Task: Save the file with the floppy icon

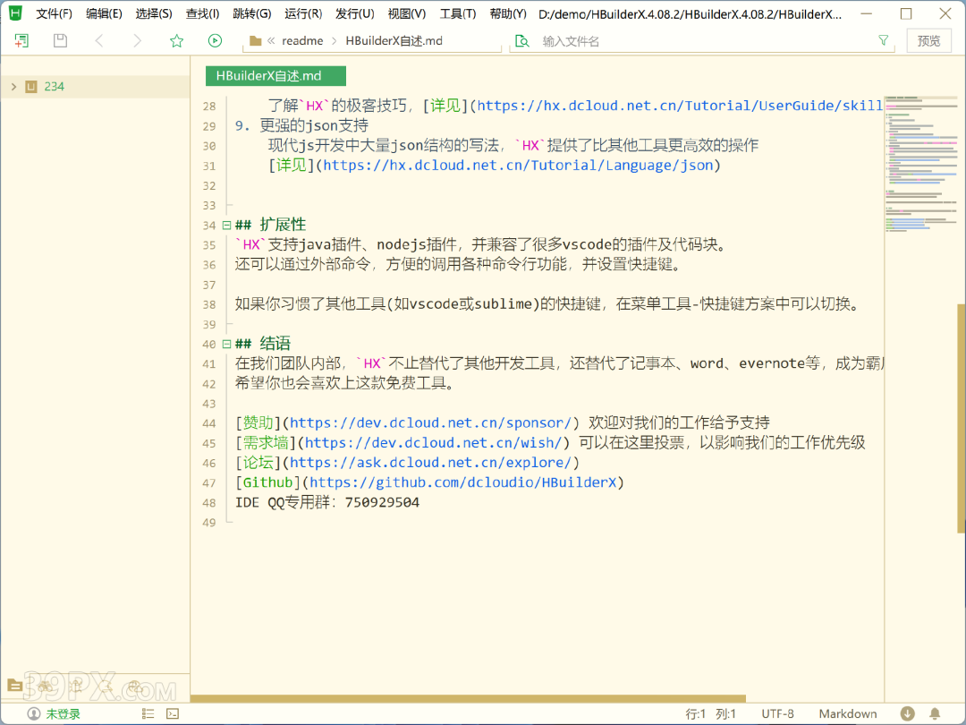Action: pos(60,40)
